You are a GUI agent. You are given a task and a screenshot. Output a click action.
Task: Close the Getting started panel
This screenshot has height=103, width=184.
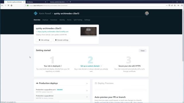click(143, 51)
